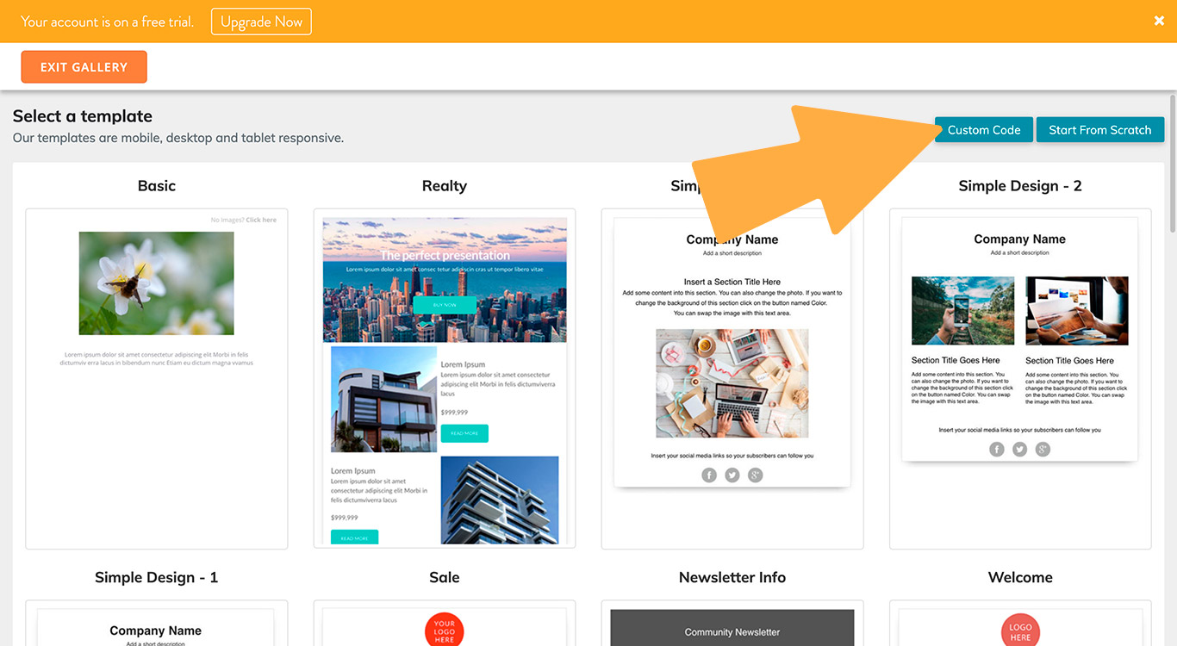
Task: Click the Upgrade Now button
Action: coord(261,22)
